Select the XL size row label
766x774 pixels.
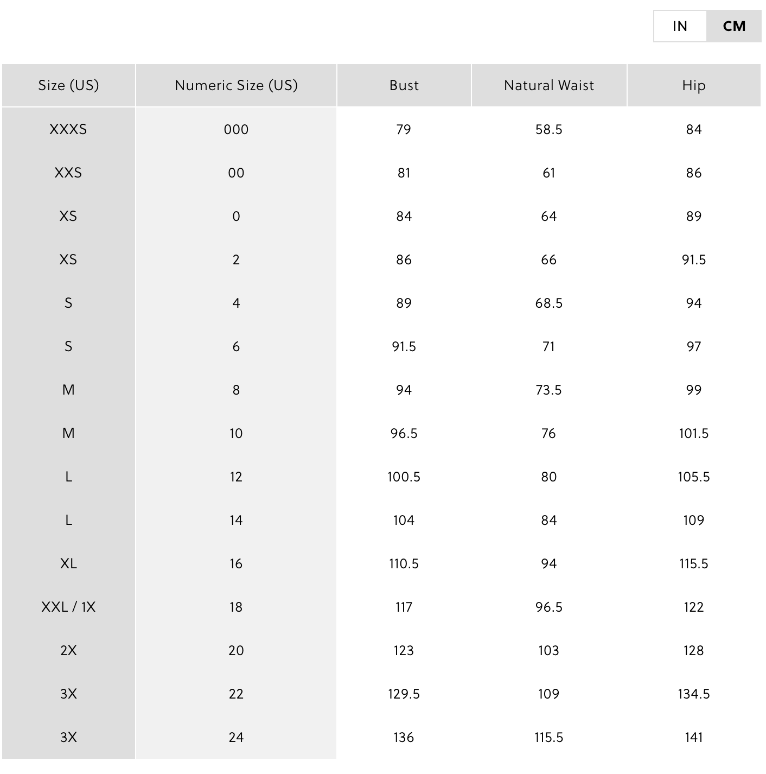[x=68, y=563]
